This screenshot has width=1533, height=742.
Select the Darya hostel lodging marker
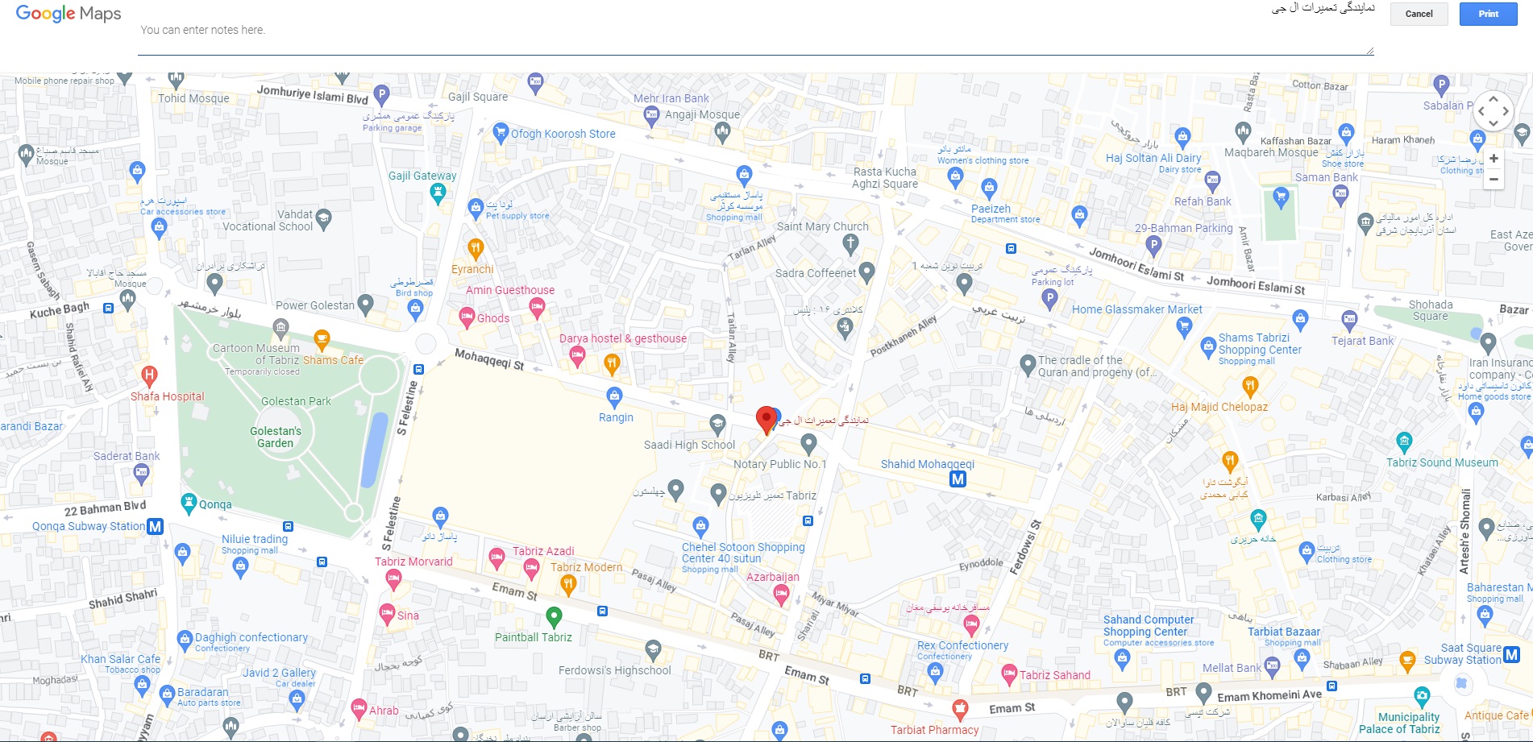click(577, 355)
